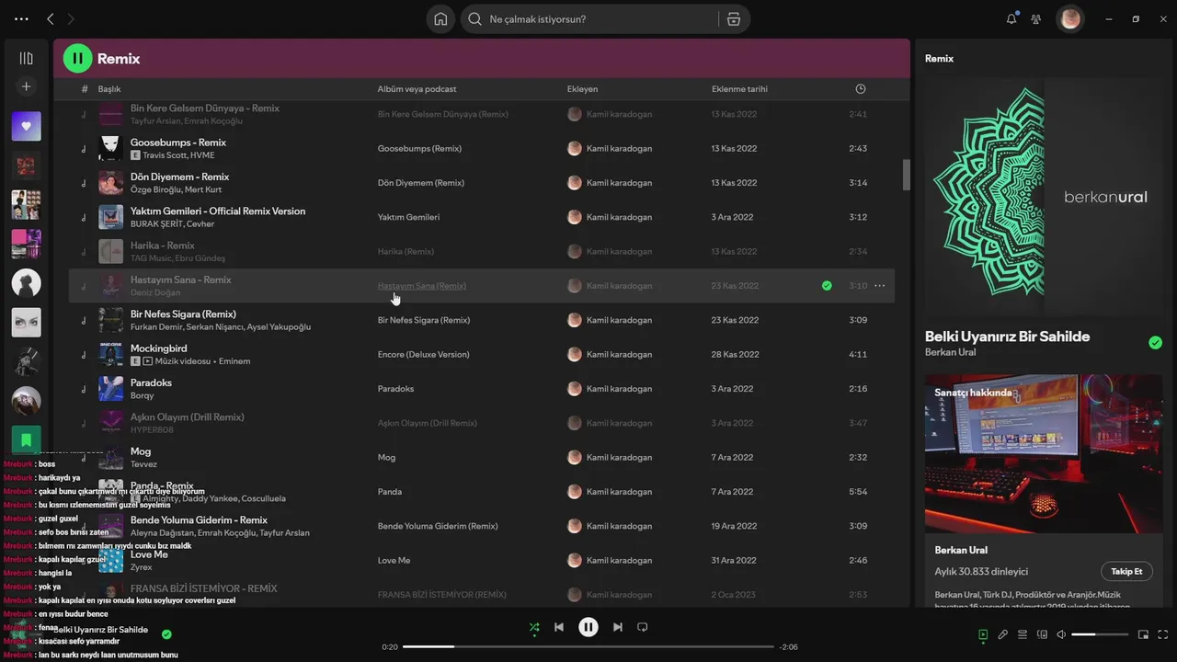This screenshot has height=662, width=1177.
Task: Open the green bookmark Your Episodes tile
Action: click(x=26, y=440)
